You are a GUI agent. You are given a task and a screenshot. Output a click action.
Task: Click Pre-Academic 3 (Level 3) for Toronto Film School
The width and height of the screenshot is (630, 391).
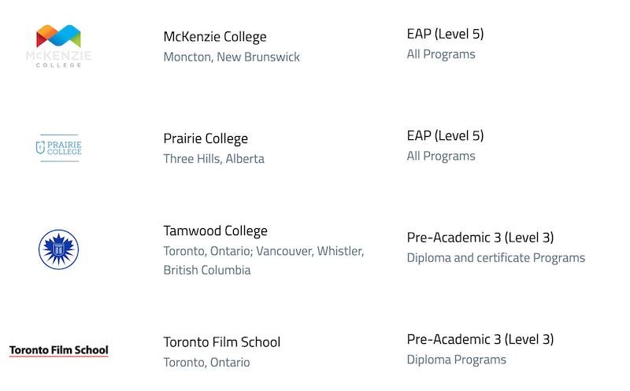click(480, 340)
